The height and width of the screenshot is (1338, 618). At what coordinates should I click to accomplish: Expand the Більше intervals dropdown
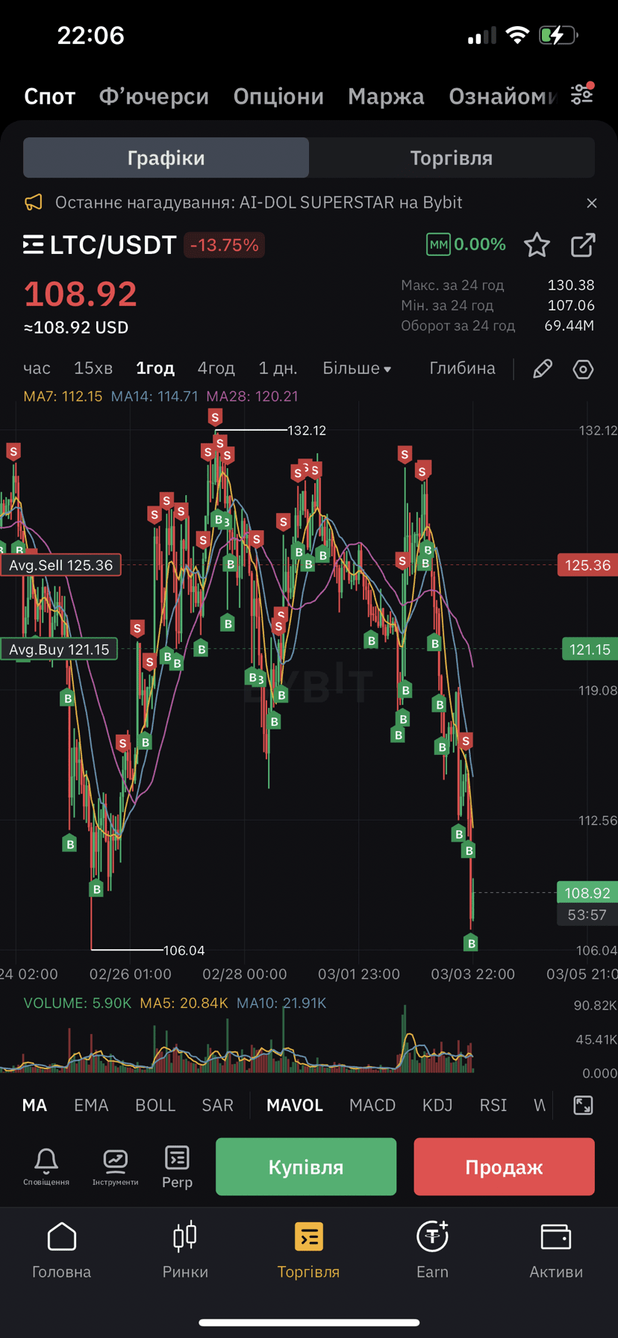coord(357,368)
